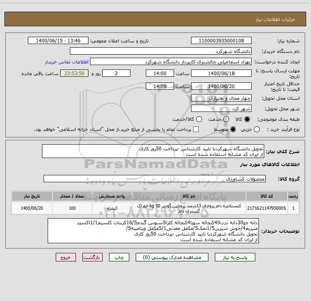Click the delivery city field شهر کرد
Image resolution: width=311 pixels, height=301 pixels.
point(221,108)
